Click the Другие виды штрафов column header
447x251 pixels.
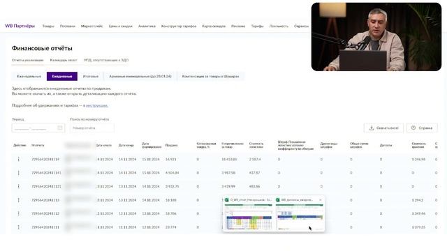pos(329,146)
